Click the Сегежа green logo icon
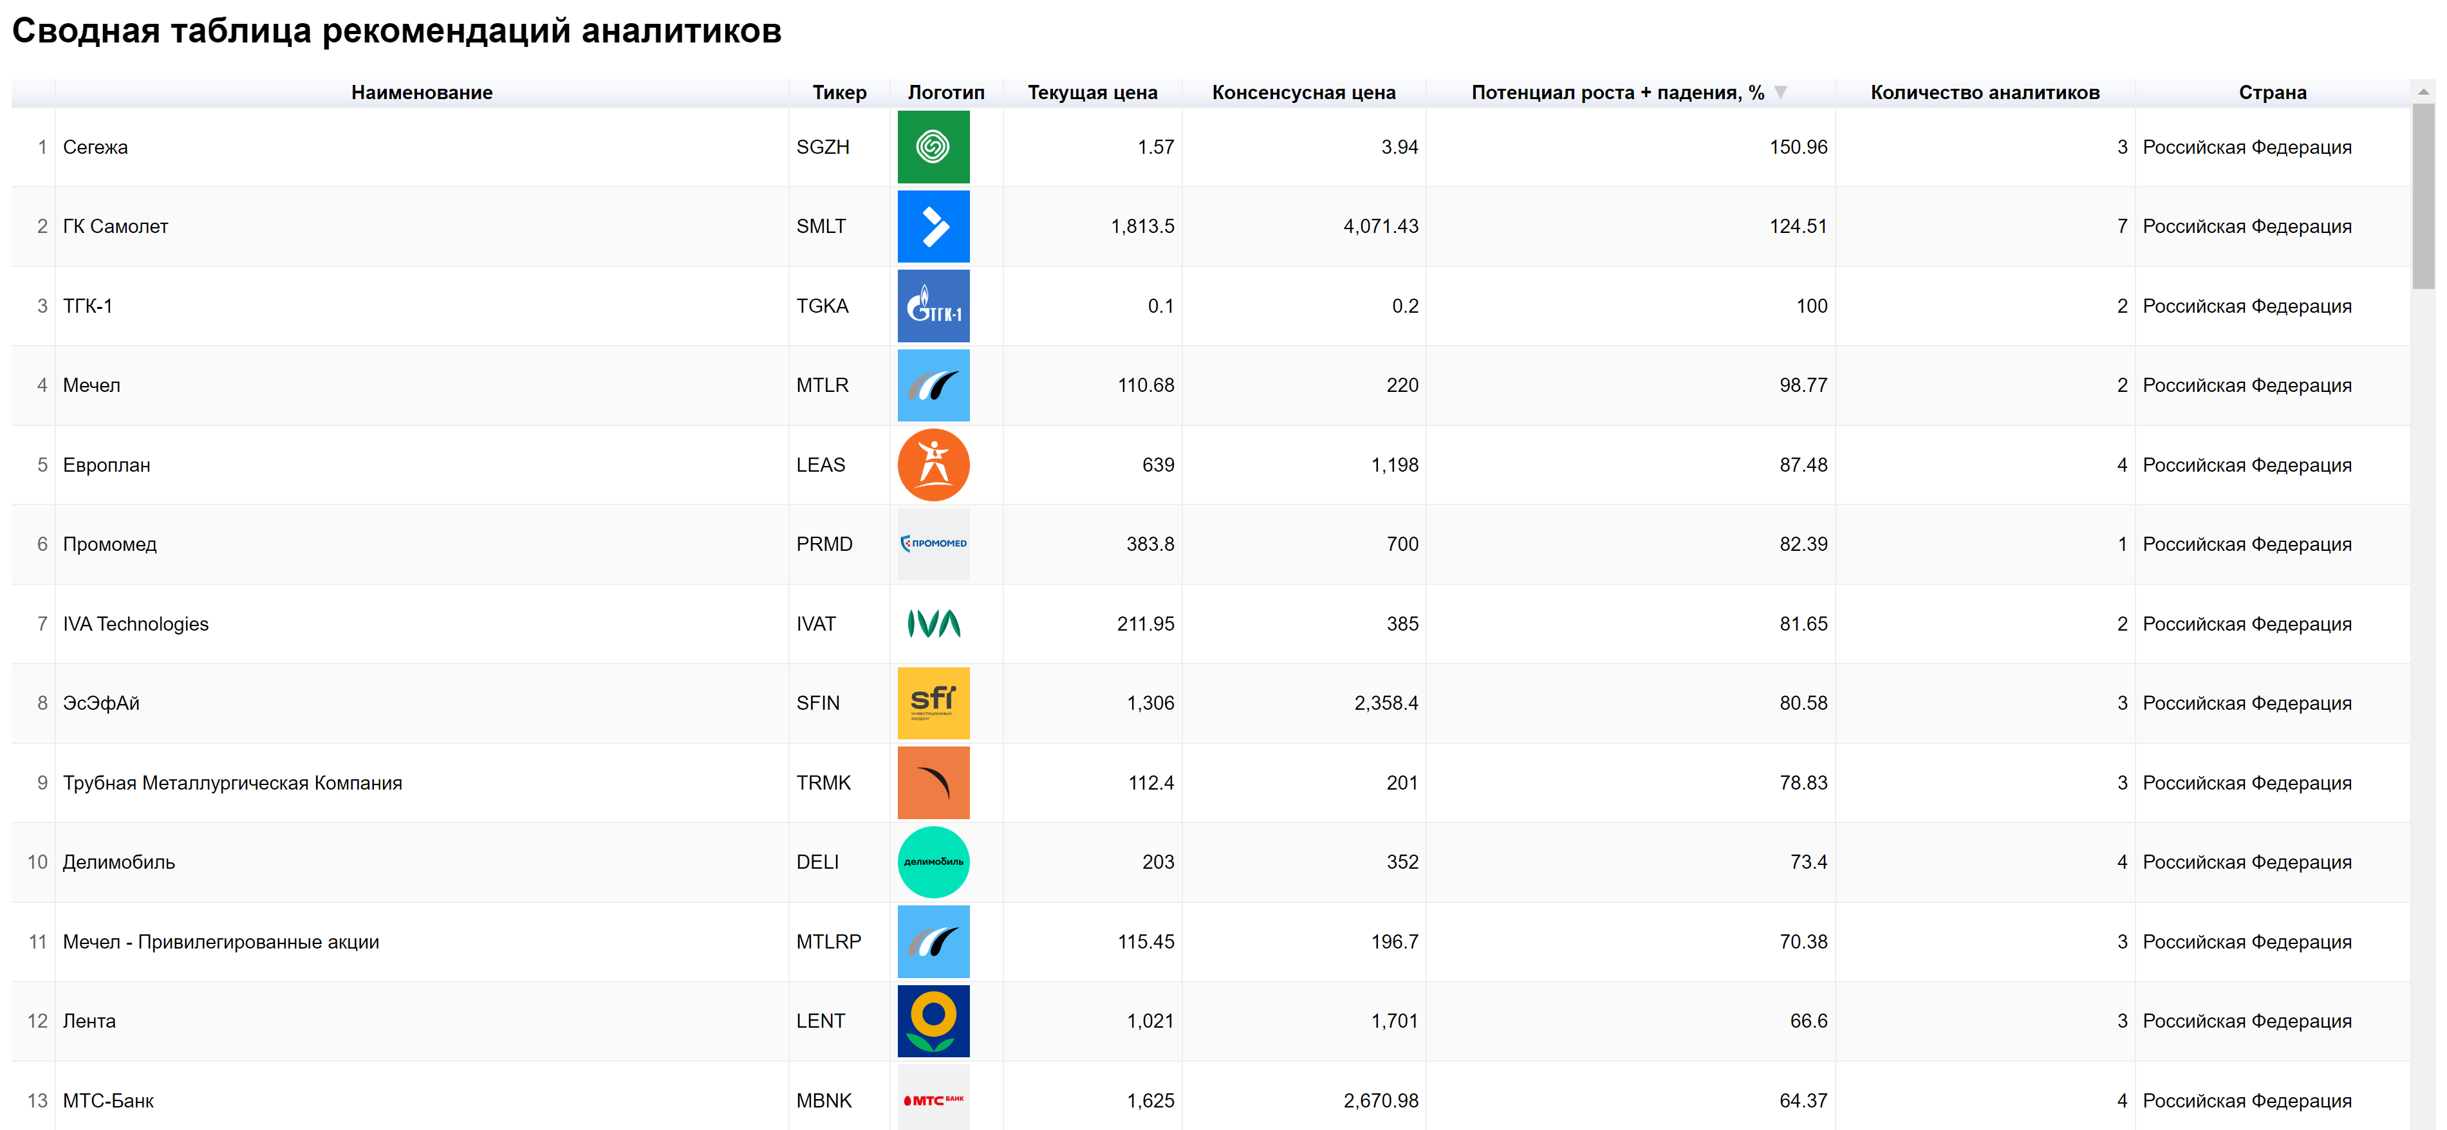This screenshot has height=1130, width=2447. tap(933, 147)
